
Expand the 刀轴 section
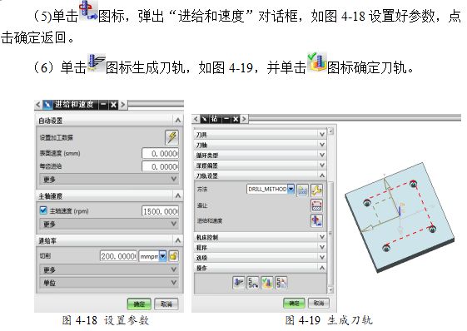click(x=261, y=145)
